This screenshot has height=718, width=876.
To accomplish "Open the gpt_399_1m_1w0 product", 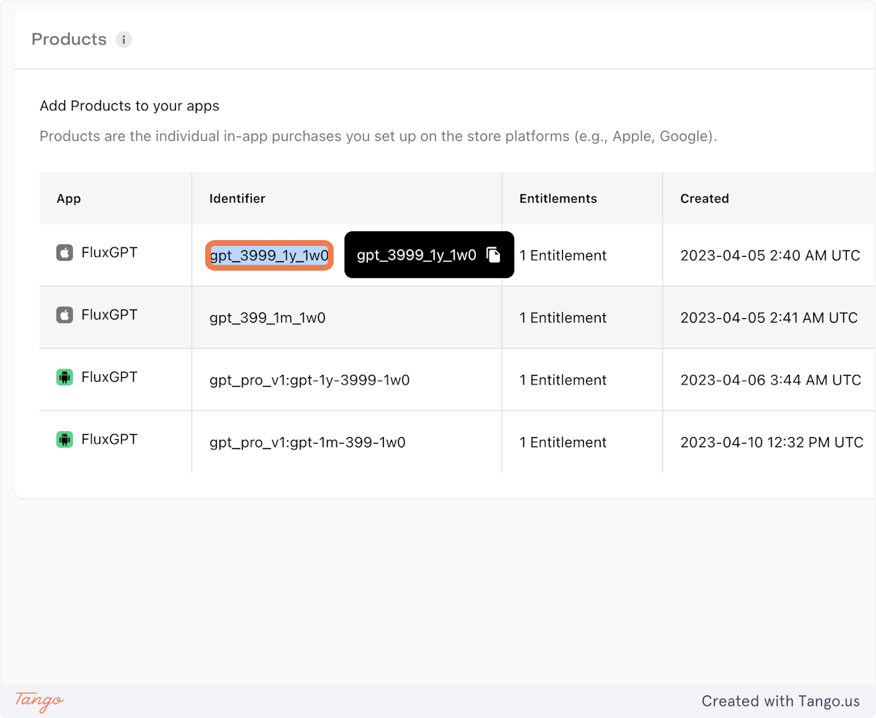I will pos(267,318).
